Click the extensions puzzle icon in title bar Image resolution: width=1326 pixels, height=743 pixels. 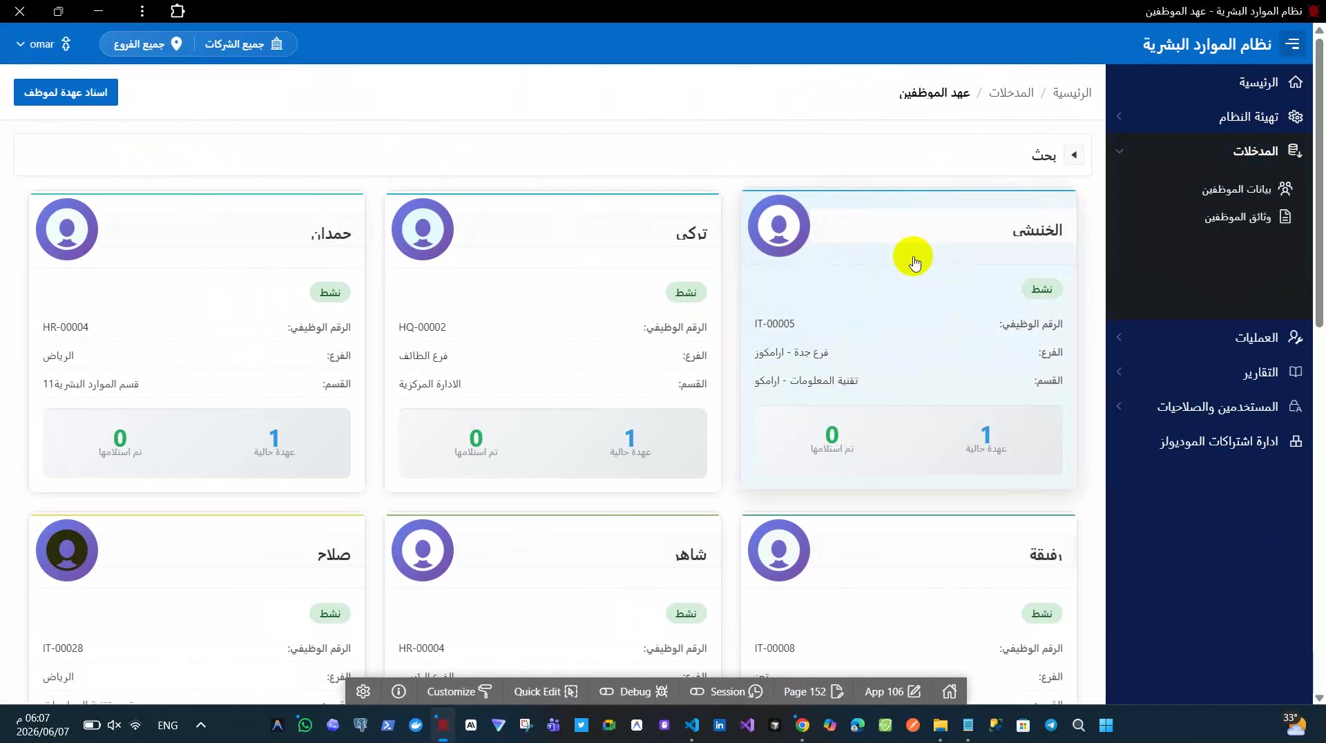177,11
